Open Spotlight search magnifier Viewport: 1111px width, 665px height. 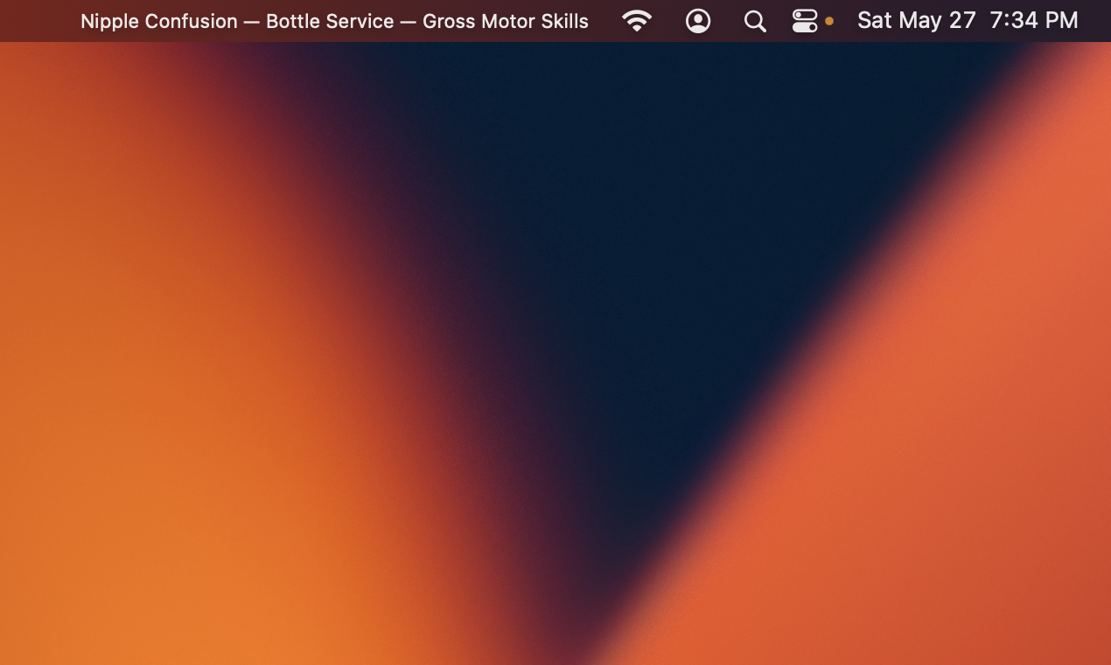[x=755, y=21]
